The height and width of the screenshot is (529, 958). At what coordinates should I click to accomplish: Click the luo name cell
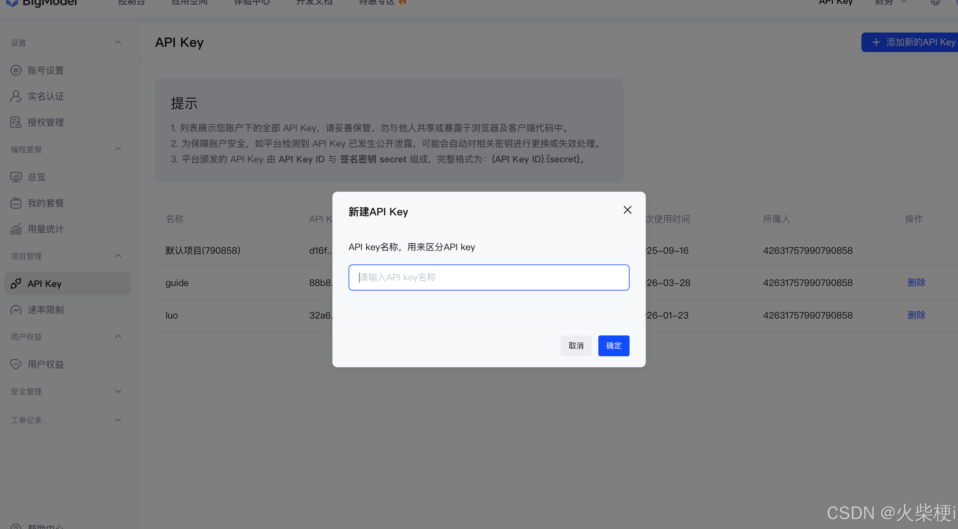coord(171,315)
